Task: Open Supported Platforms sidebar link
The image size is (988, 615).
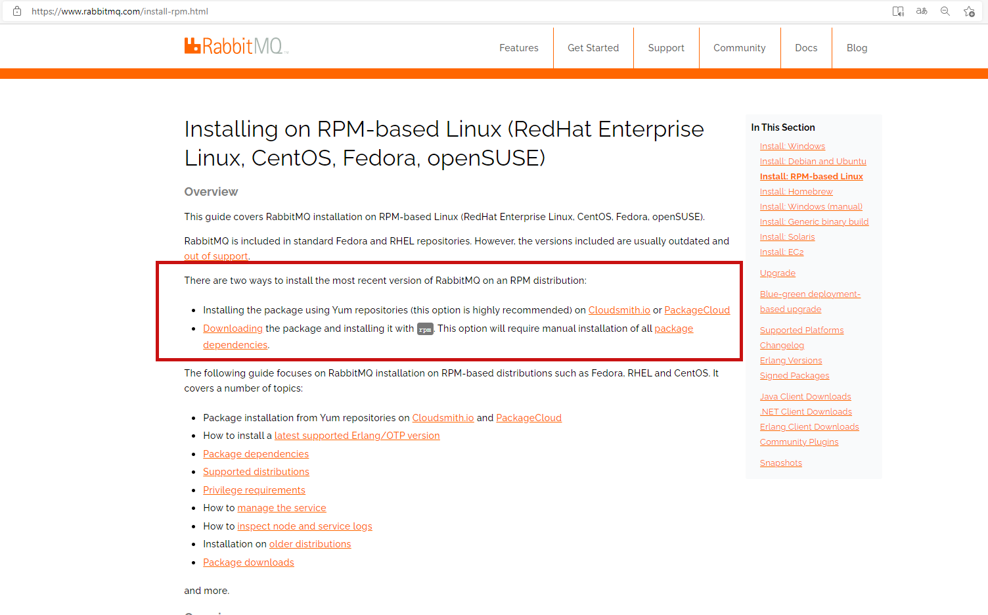Action: pyautogui.click(x=802, y=330)
